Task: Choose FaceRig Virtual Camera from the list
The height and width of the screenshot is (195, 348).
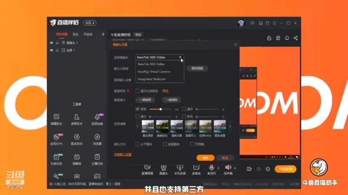Action: pos(160,71)
